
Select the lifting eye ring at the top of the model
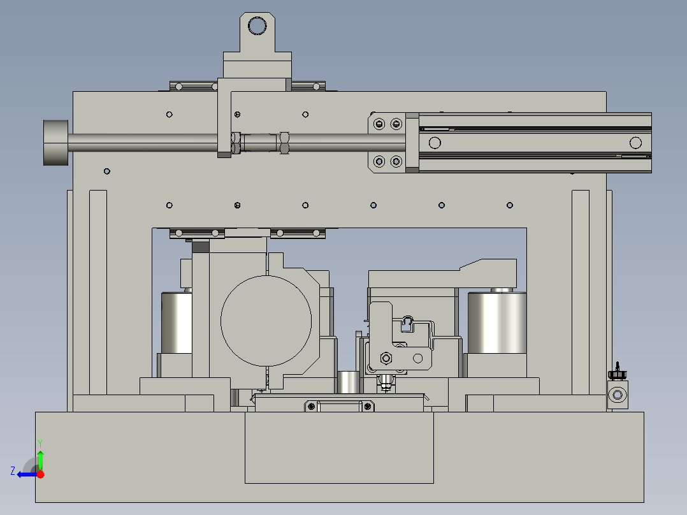tap(257, 25)
